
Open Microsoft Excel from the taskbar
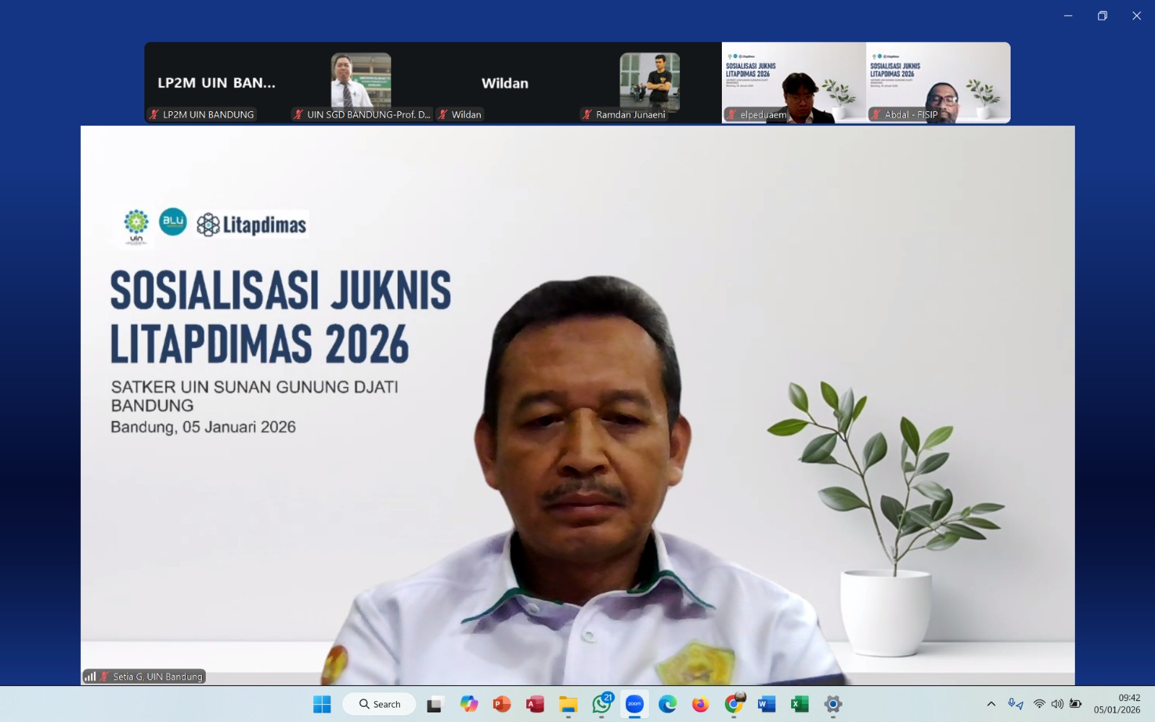pyautogui.click(x=799, y=704)
